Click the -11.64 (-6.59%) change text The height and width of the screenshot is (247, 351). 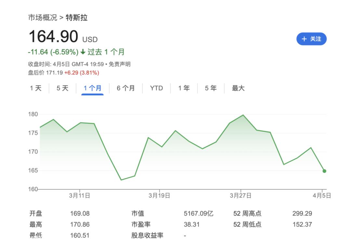53,52
